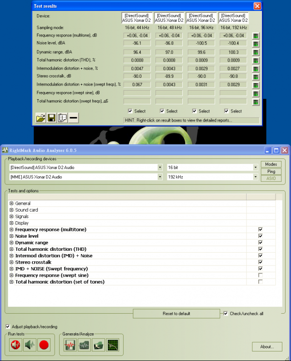Uncheck the Stereo crosstalk test checkbox

coord(261,262)
